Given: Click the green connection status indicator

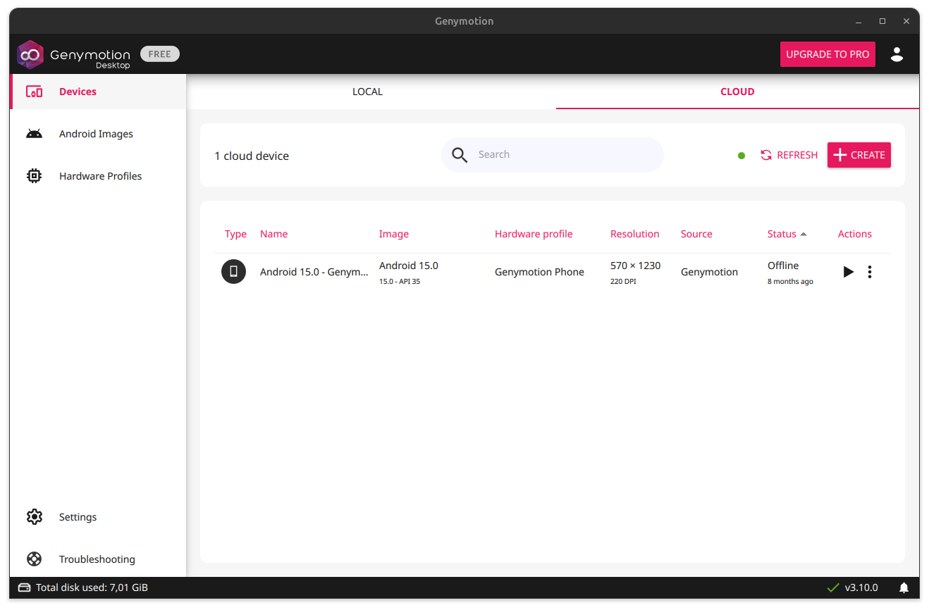Looking at the screenshot, I should (741, 156).
